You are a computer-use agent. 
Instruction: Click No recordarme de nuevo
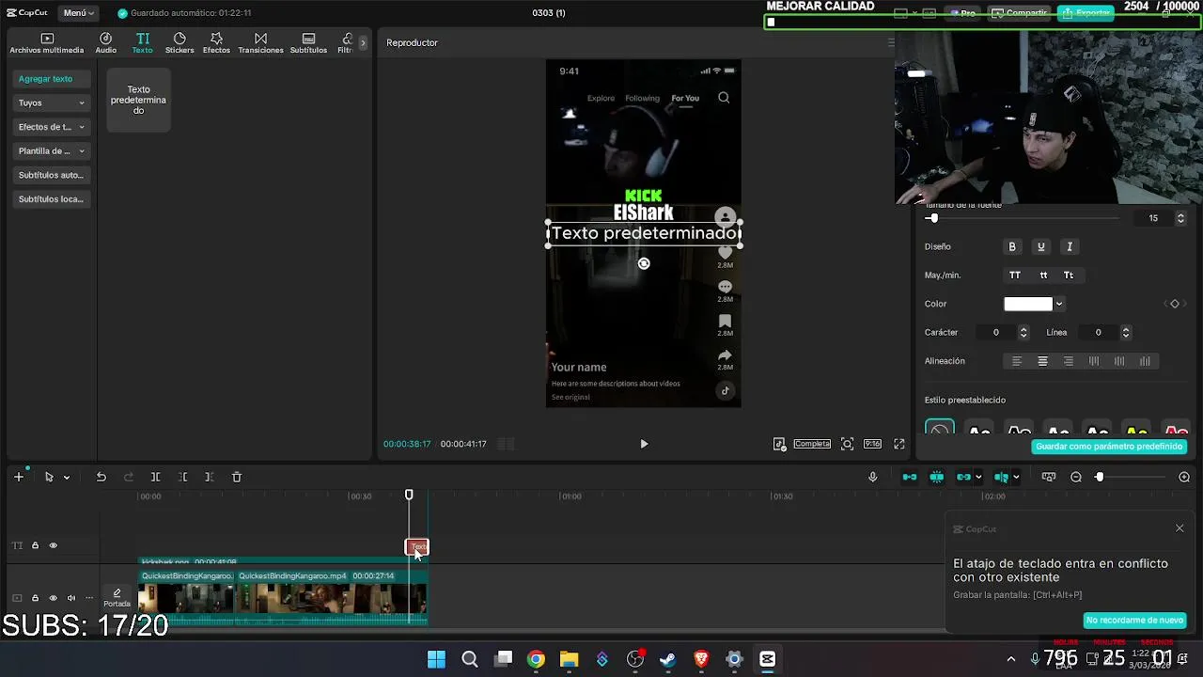(x=1134, y=621)
